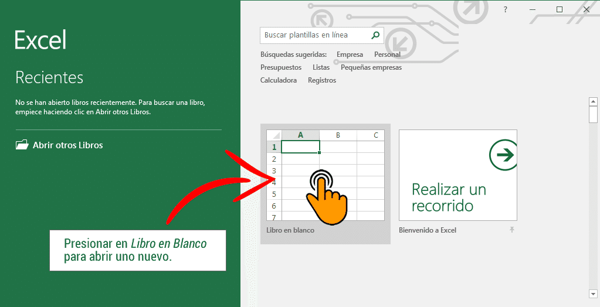Focus the Buscar plantillas en línea field
The image size is (600, 307).
click(x=314, y=35)
